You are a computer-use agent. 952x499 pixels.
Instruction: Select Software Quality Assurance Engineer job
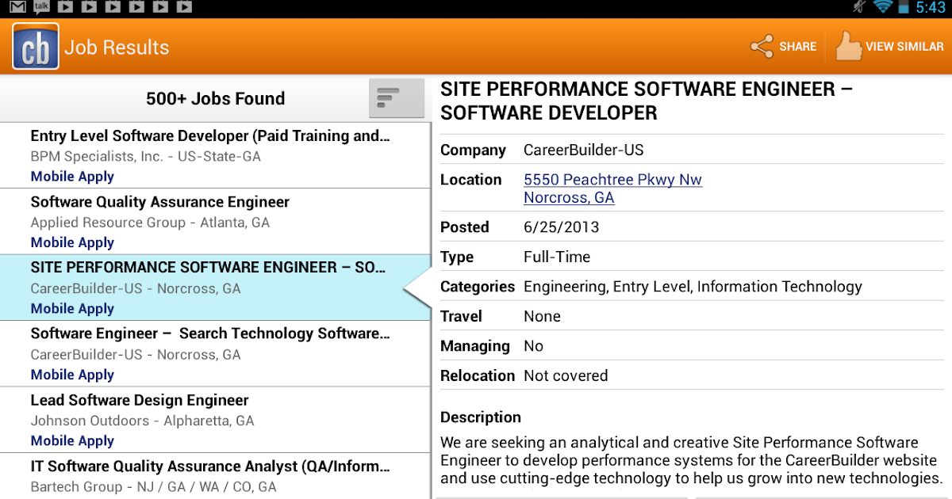pos(215,221)
